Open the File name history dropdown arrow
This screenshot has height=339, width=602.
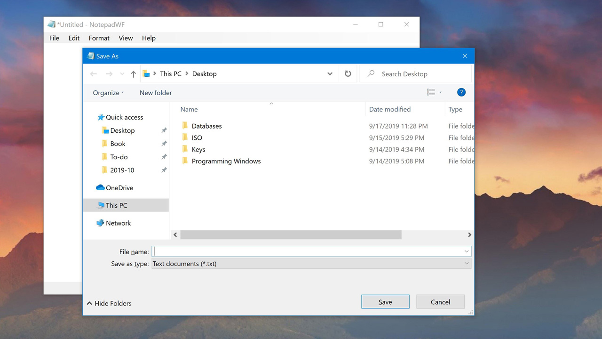[466, 251]
